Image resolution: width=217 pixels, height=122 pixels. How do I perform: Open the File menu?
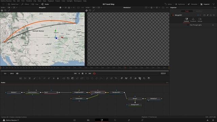pyautogui.click(x=14, y=1)
